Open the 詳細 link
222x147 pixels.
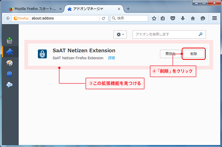click(111, 58)
